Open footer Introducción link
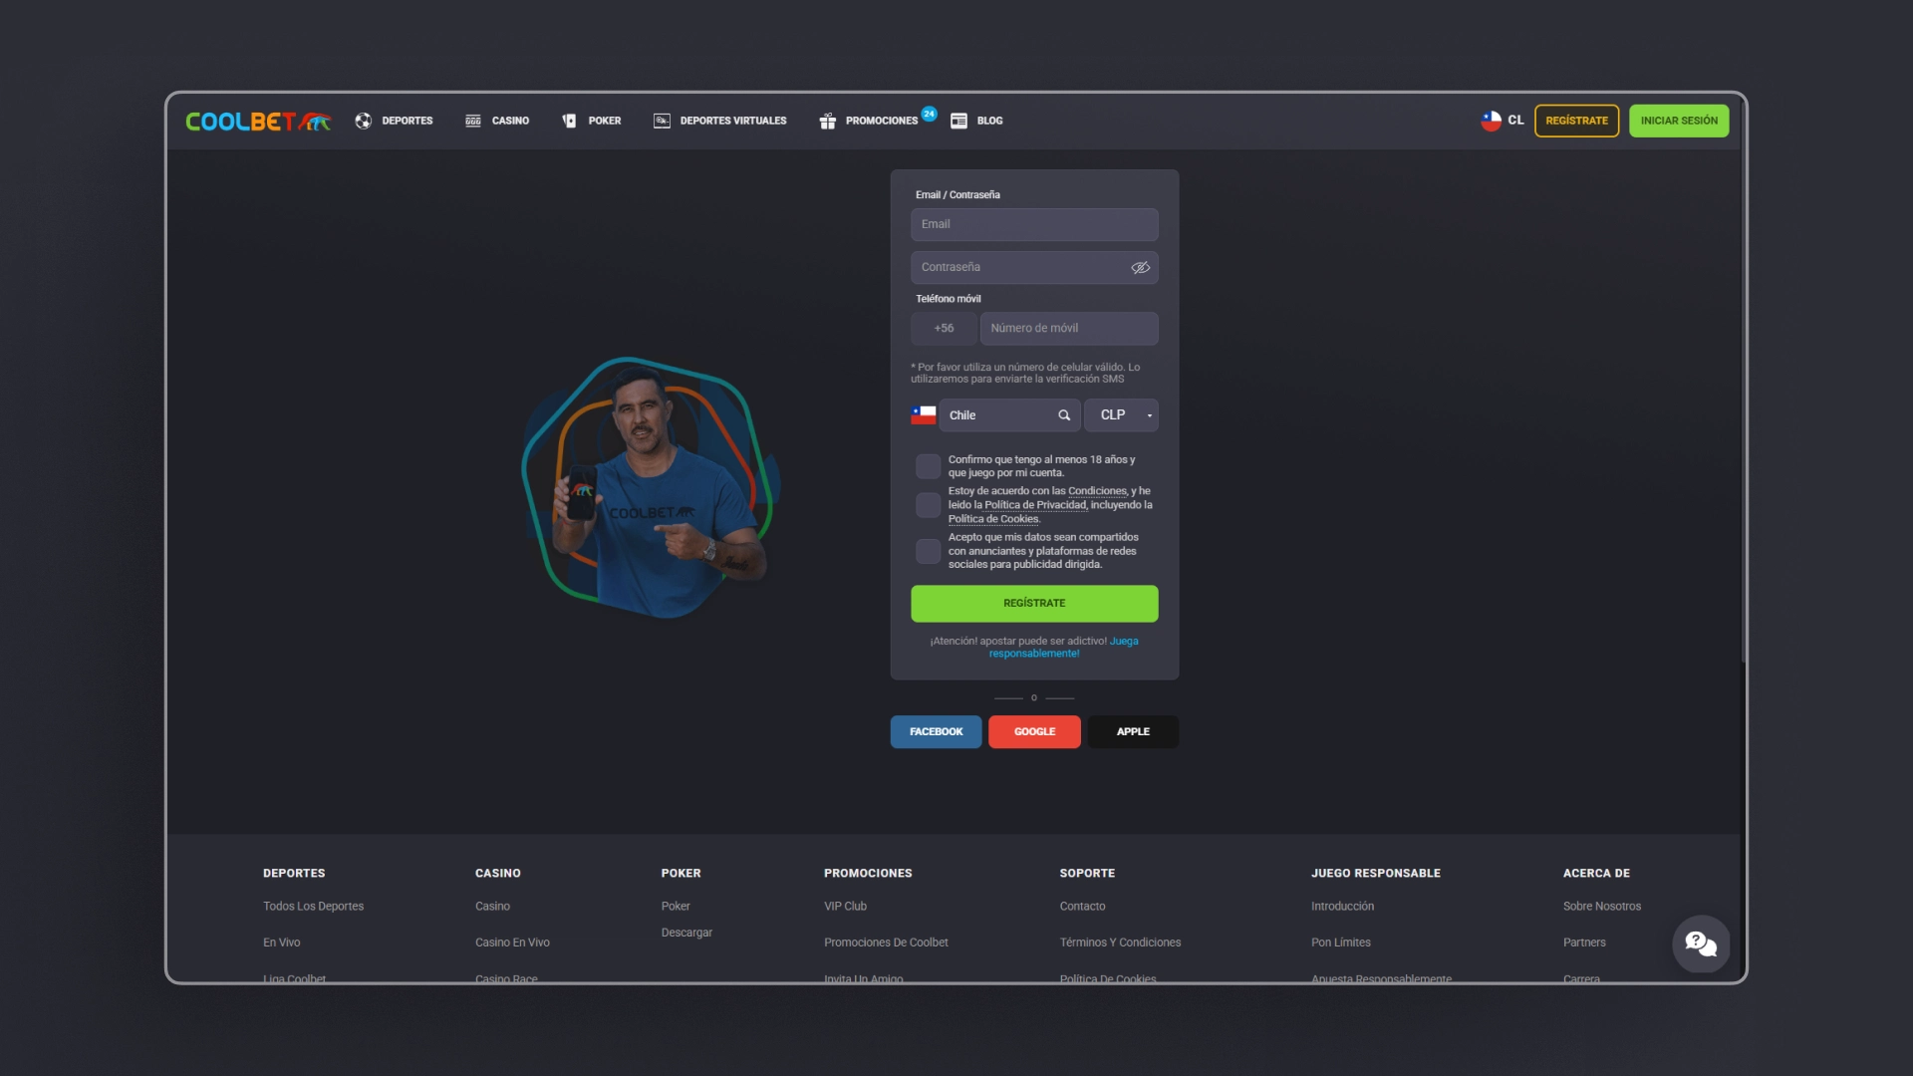The width and height of the screenshot is (1913, 1076). pyautogui.click(x=1342, y=907)
